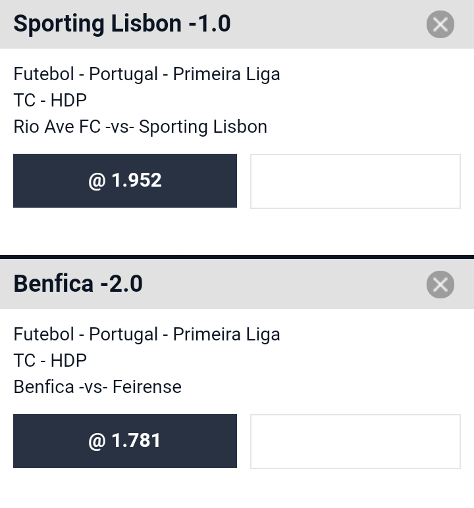Click Portugal in the Benfica bet
The height and width of the screenshot is (508, 474).
(123, 335)
